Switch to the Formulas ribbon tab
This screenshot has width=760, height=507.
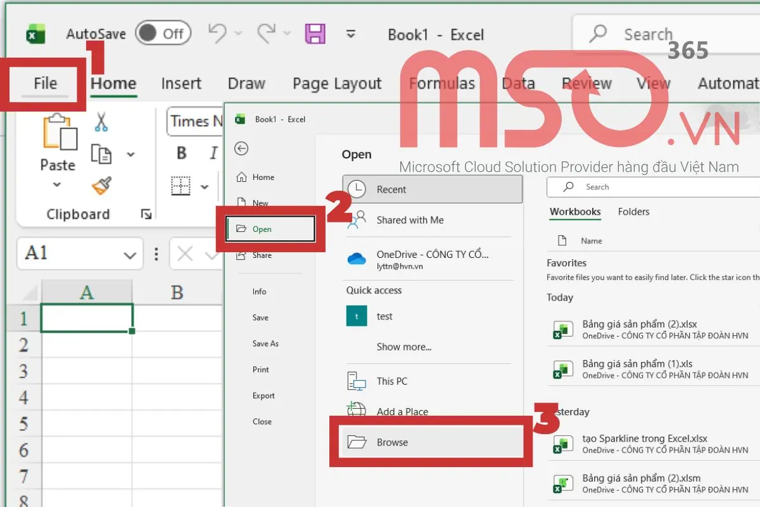[442, 83]
